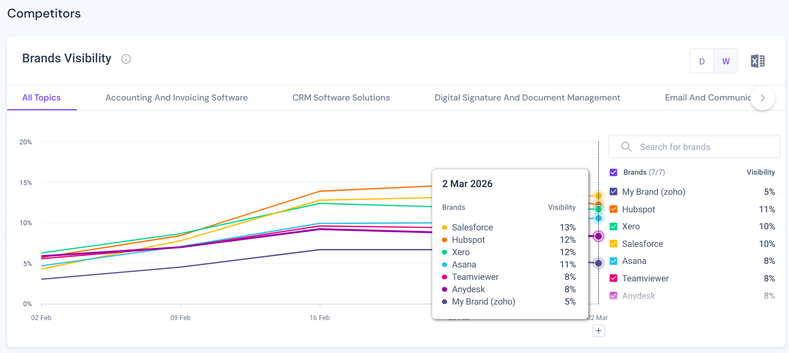Uncheck the Asana brand checkbox
789x353 pixels.
click(x=614, y=261)
